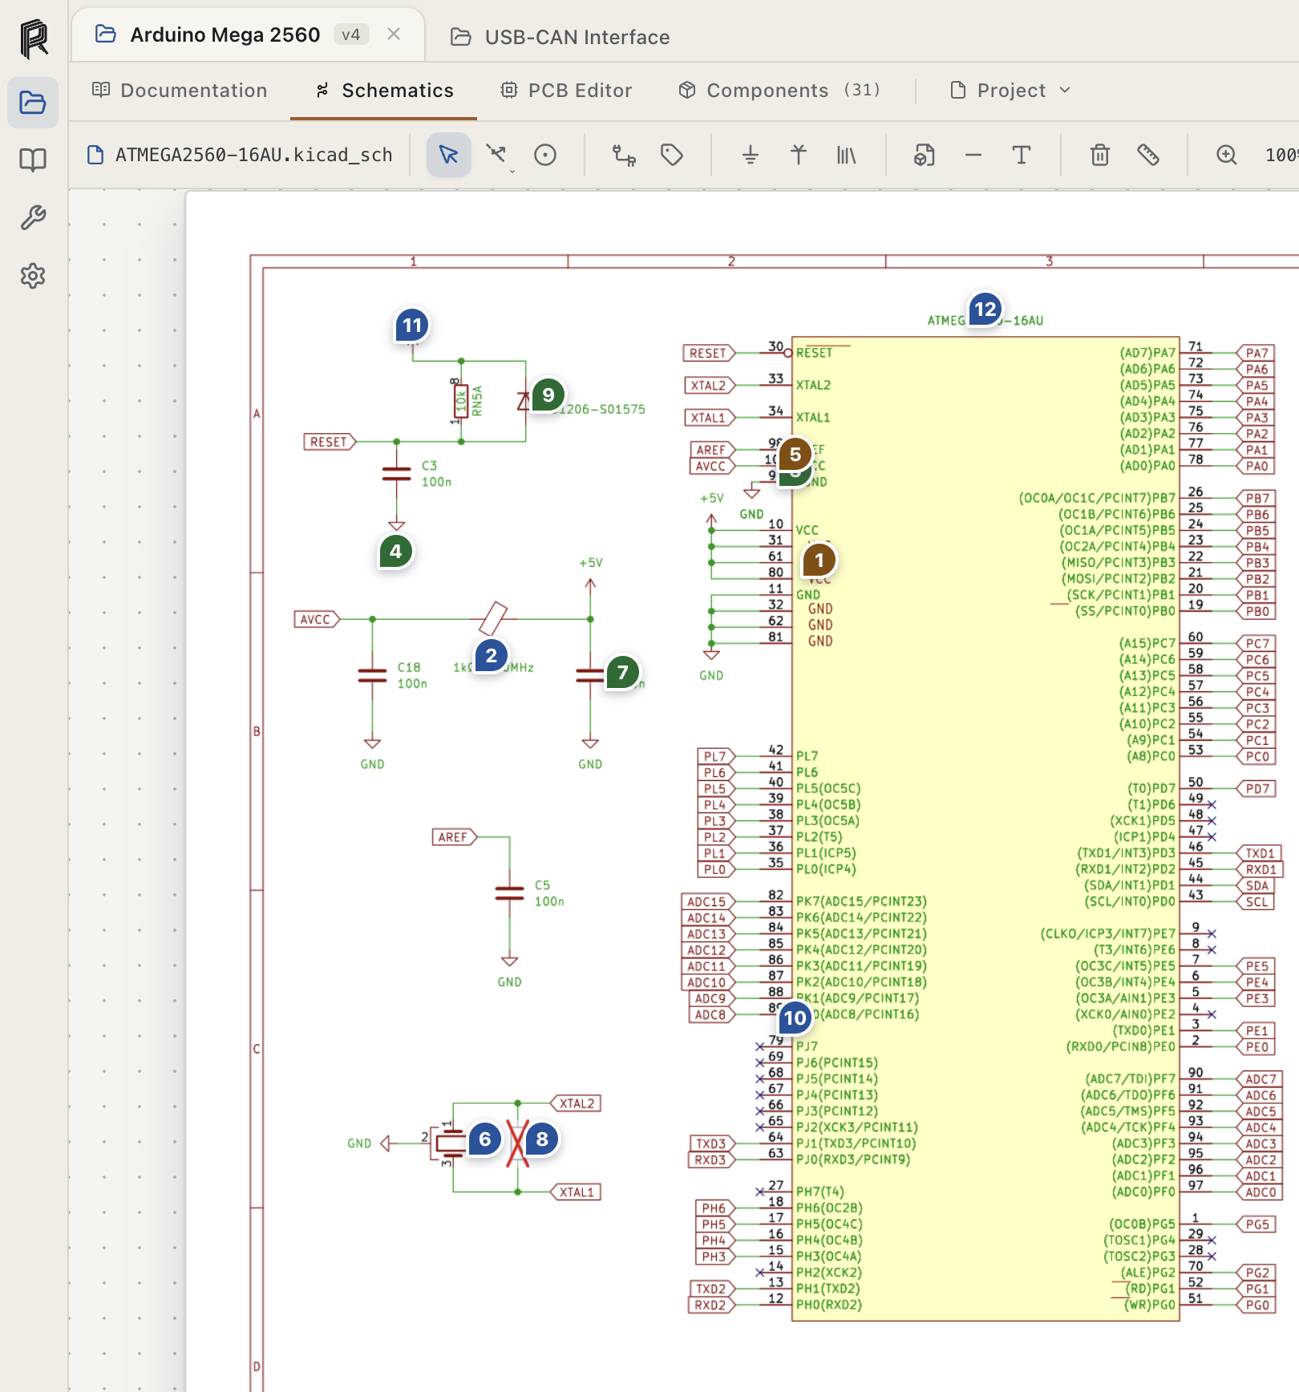The height and width of the screenshot is (1392, 1299).
Task: Close the Arduino Mega 2560 tab
Action: [394, 34]
